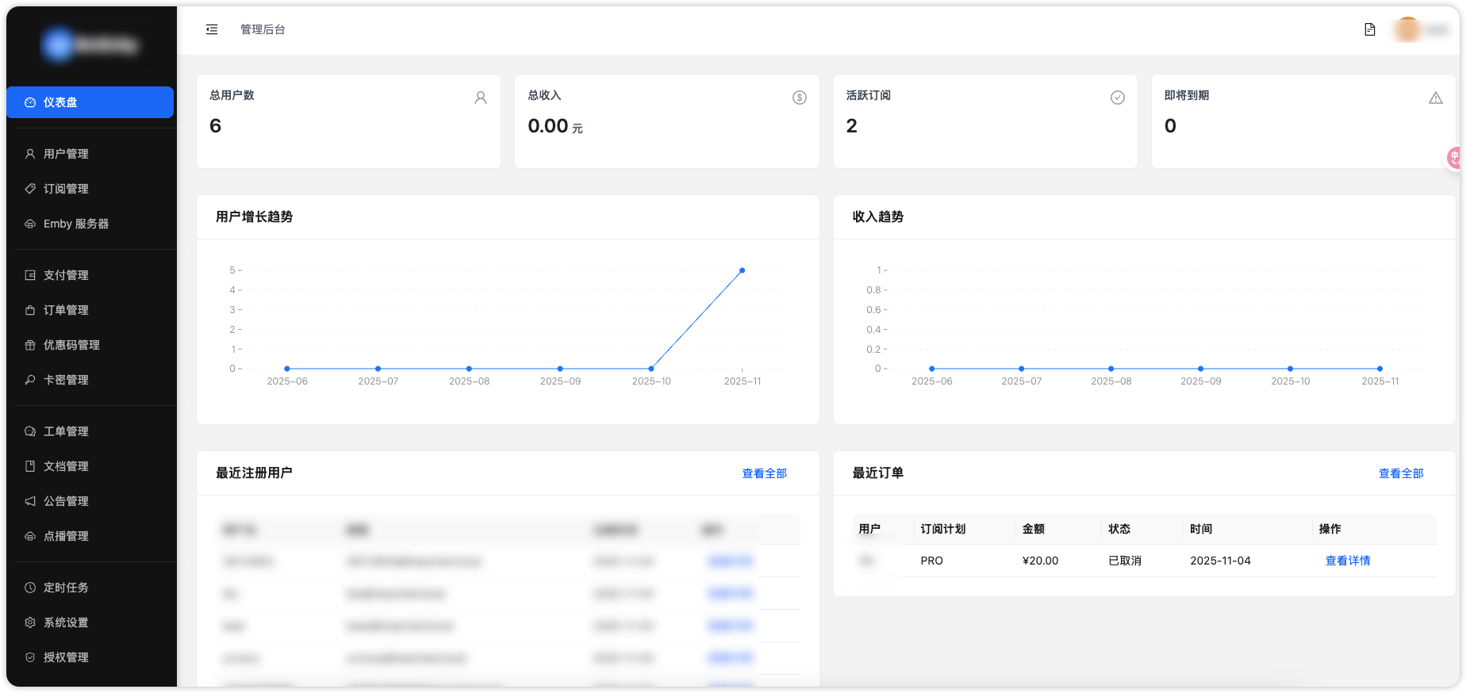This screenshot has width=1466, height=693.
Task: Click the floating pink widget at right edge
Action: click(x=1455, y=158)
